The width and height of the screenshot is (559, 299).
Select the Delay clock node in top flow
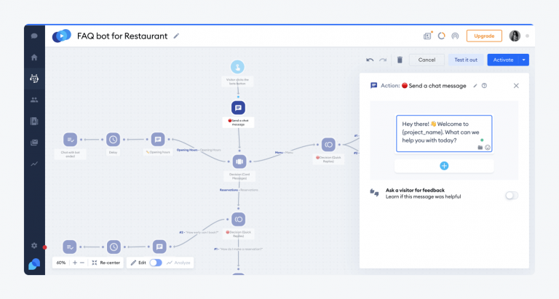click(113, 139)
